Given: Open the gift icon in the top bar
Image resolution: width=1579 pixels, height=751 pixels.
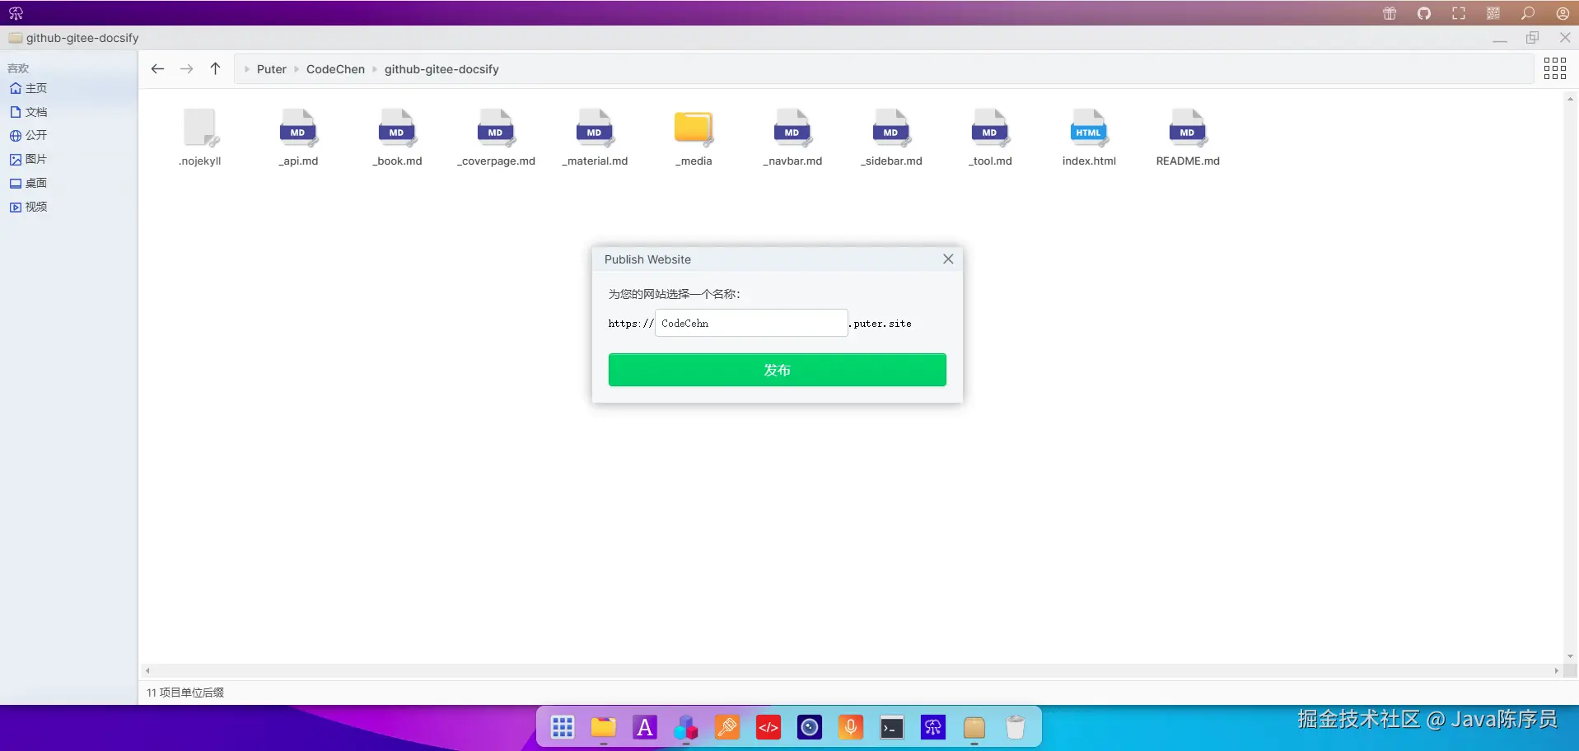Looking at the screenshot, I should (x=1390, y=13).
